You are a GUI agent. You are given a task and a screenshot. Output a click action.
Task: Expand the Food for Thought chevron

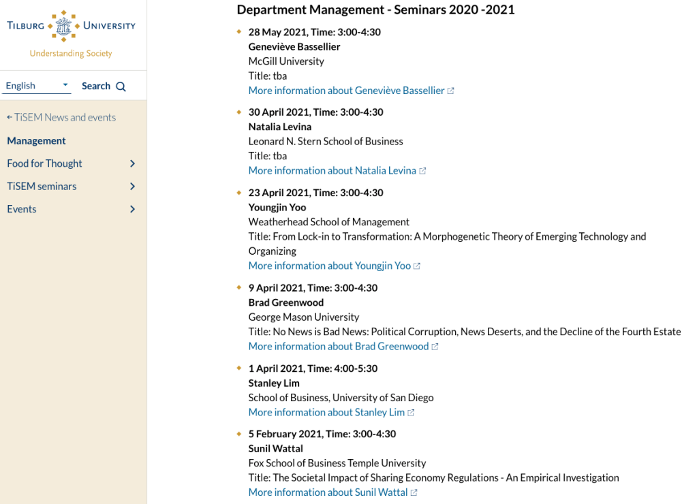(x=132, y=163)
